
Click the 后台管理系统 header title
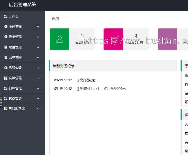(x=23, y=5)
